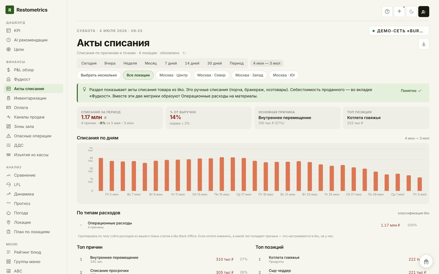Select the Все локации filter chip

click(138, 75)
